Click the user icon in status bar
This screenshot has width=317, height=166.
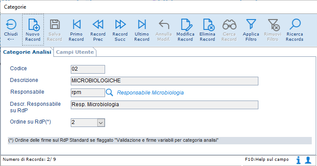pos(308,160)
